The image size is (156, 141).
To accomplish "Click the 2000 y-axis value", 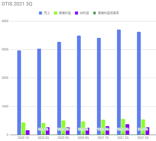I will pos(5,78).
